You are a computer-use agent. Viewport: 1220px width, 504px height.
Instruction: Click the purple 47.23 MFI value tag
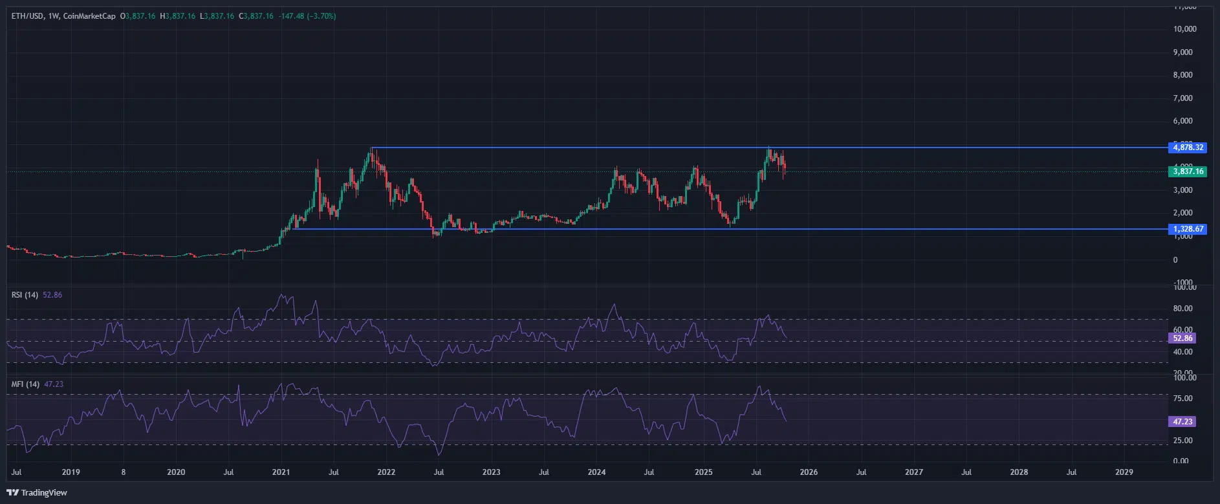coord(1182,422)
